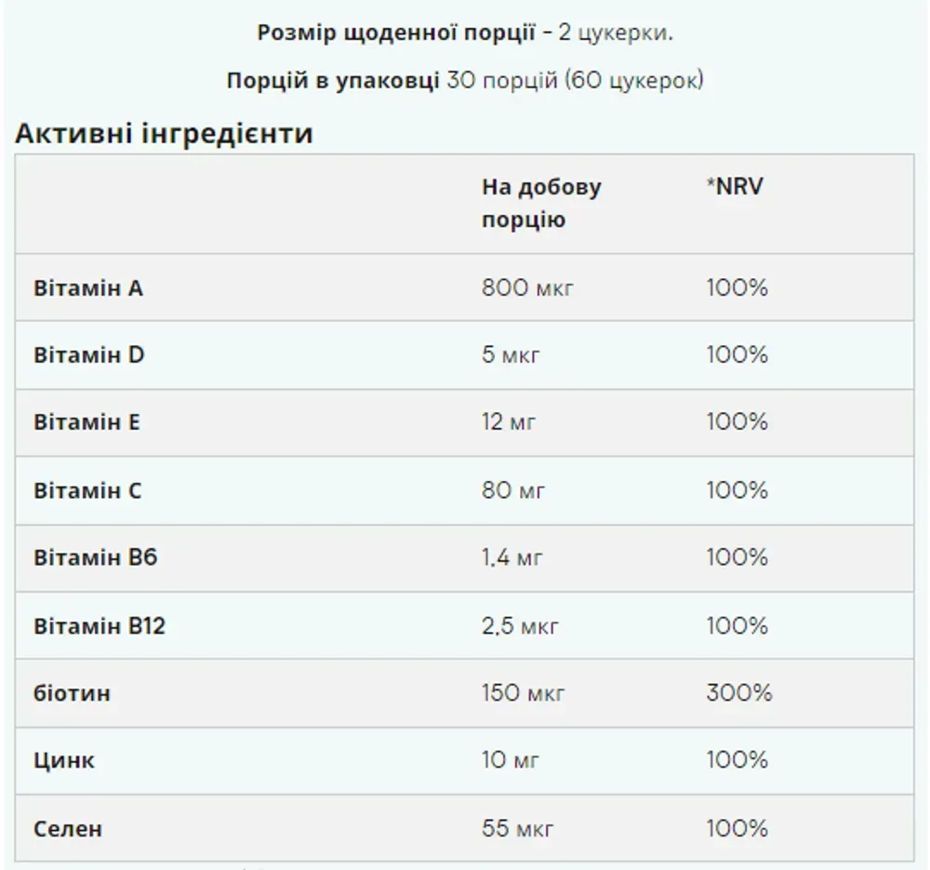
Task: Click the 'Розмір щоденної порції' text
Action: [396, 33]
